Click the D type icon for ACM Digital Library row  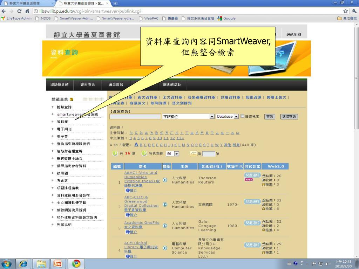(165, 248)
